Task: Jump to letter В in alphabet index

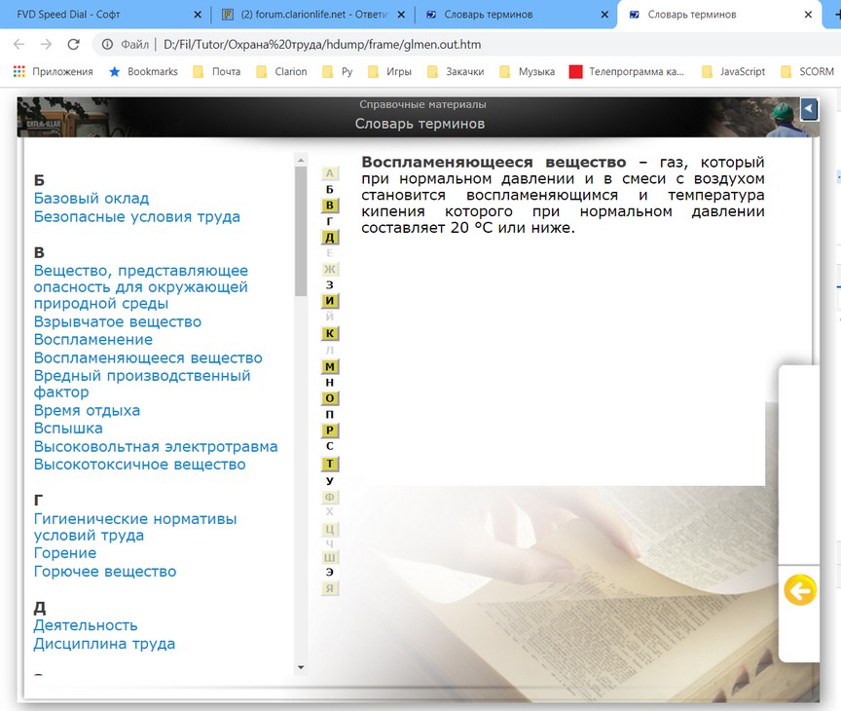Action: pos(330,206)
